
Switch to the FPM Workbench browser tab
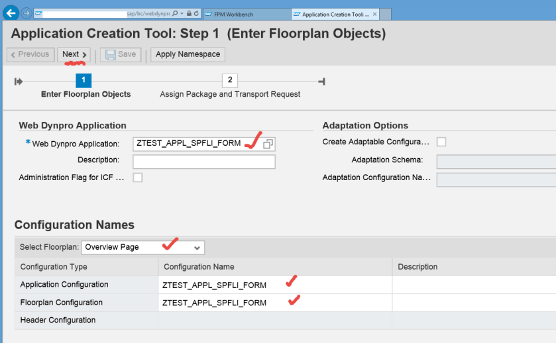coord(245,13)
